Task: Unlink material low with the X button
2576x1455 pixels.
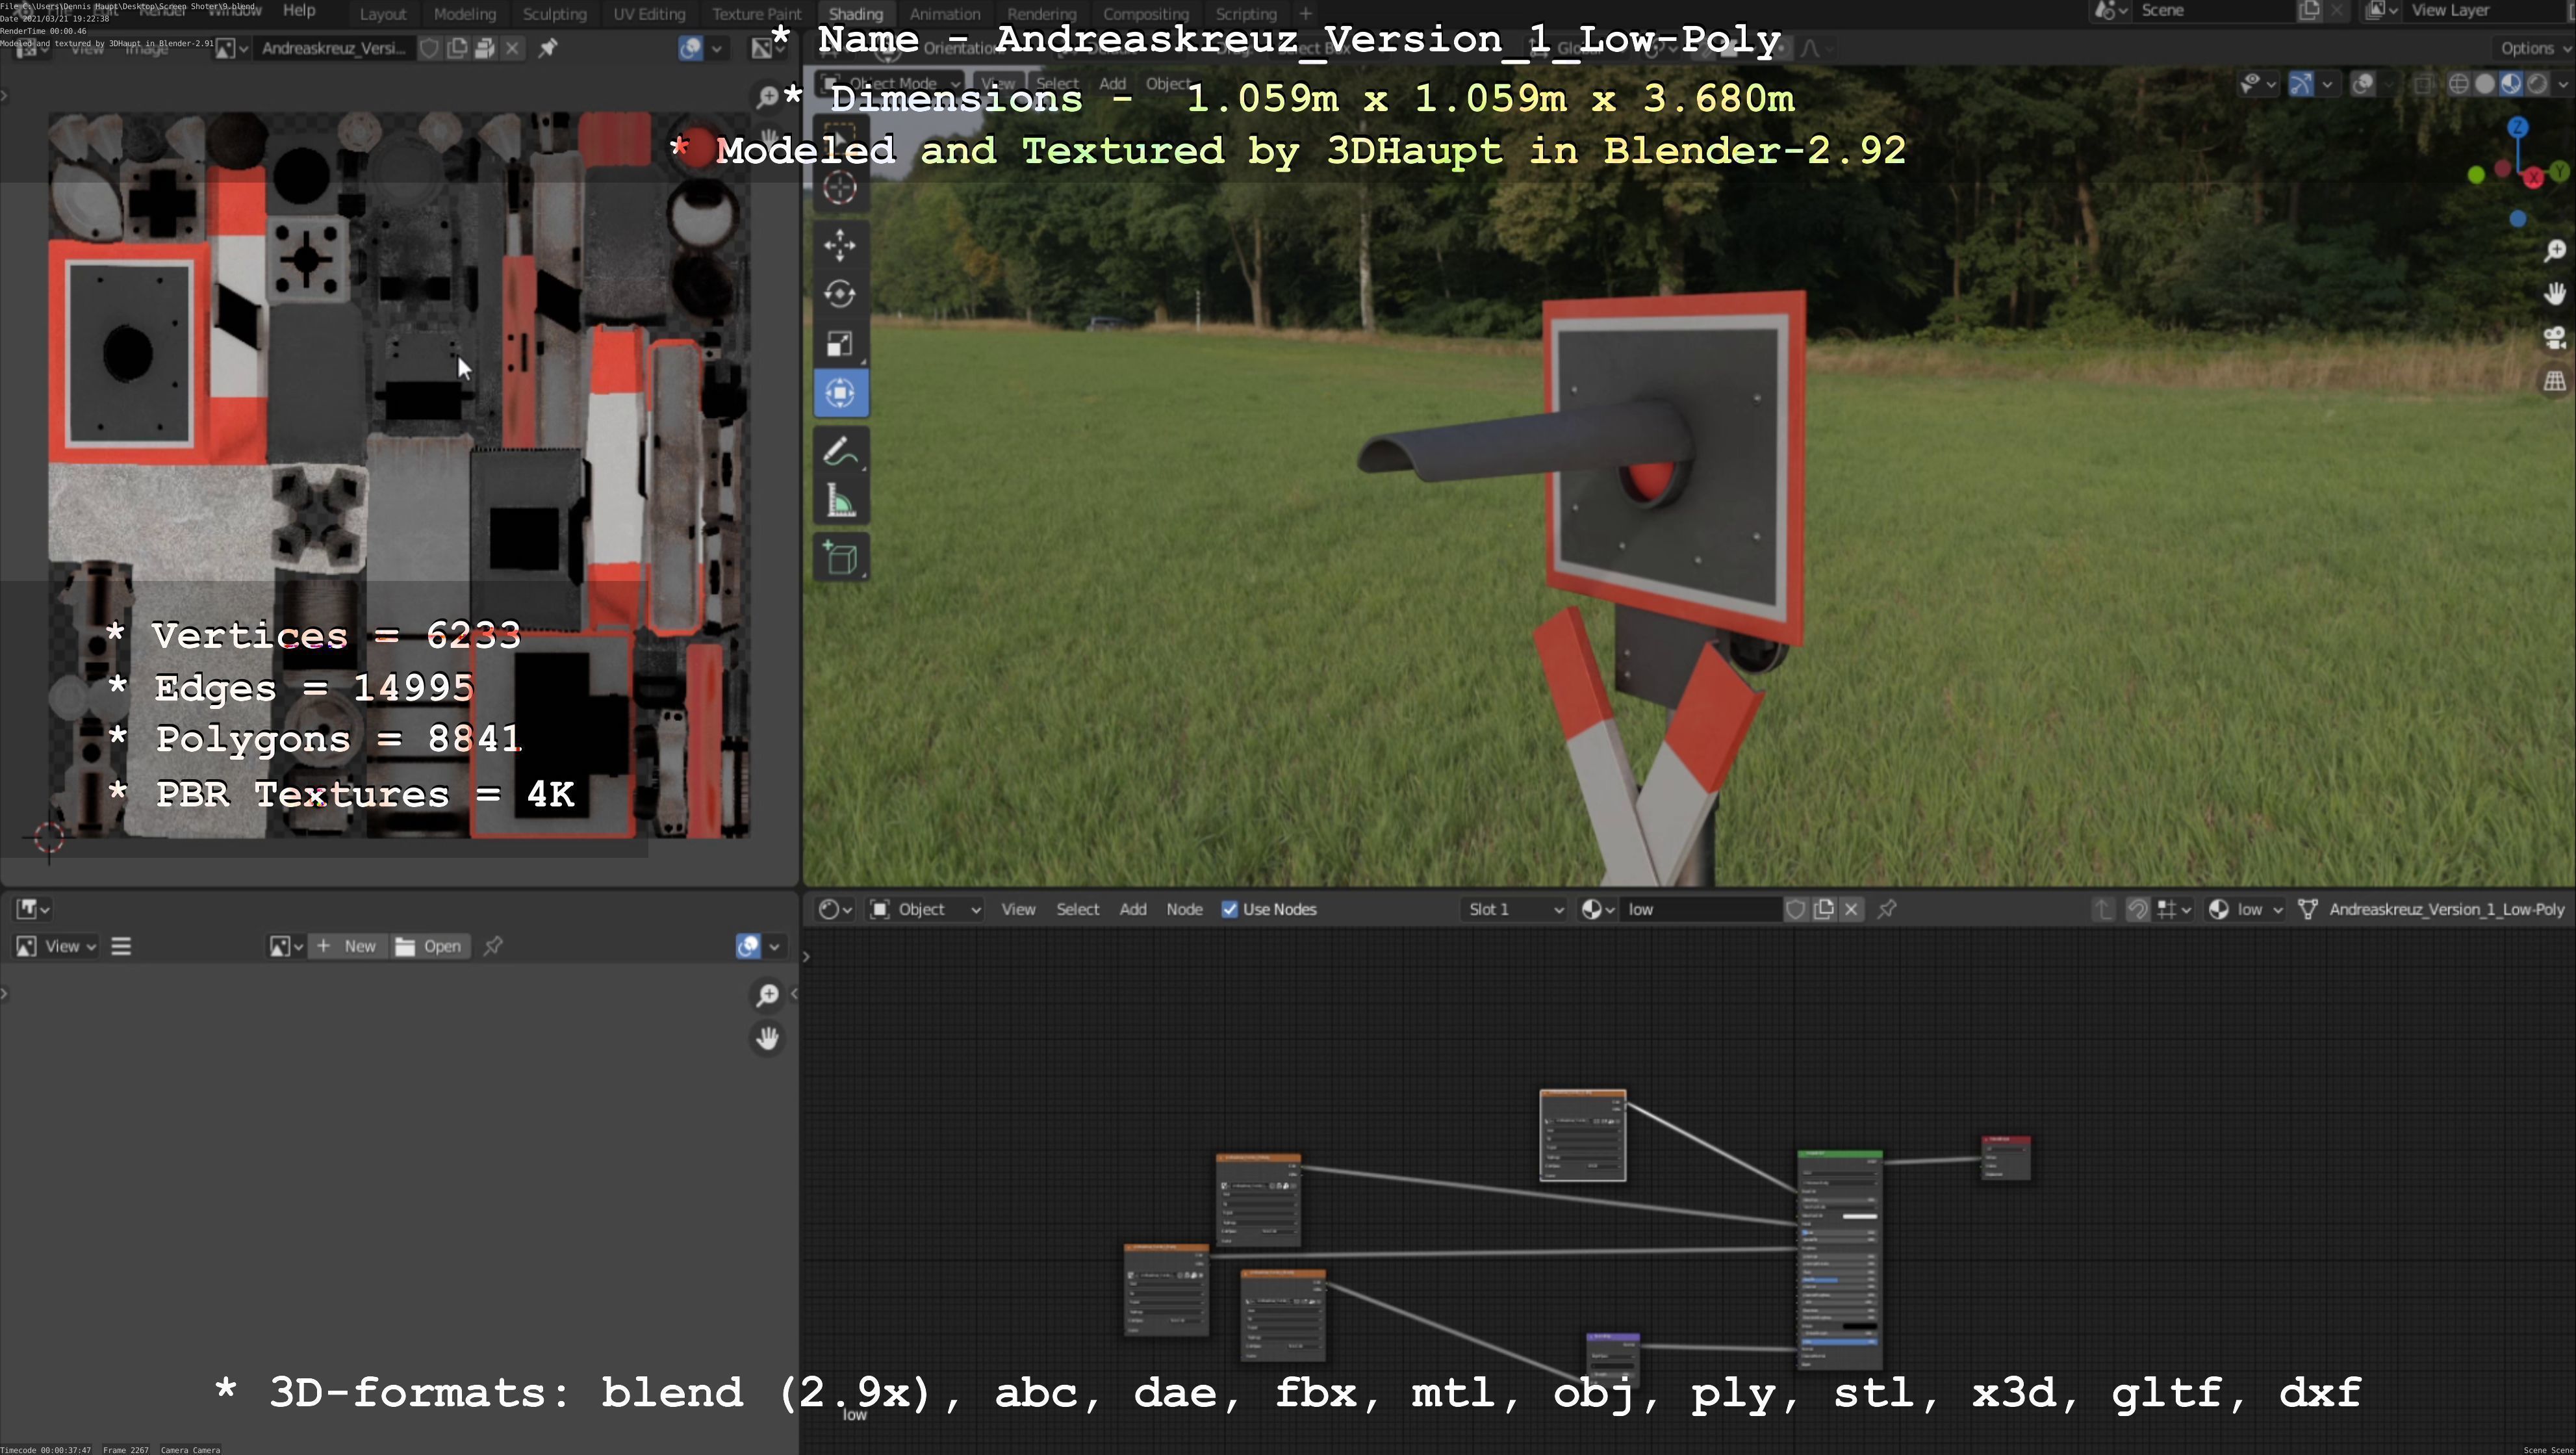Action: [1851, 909]
